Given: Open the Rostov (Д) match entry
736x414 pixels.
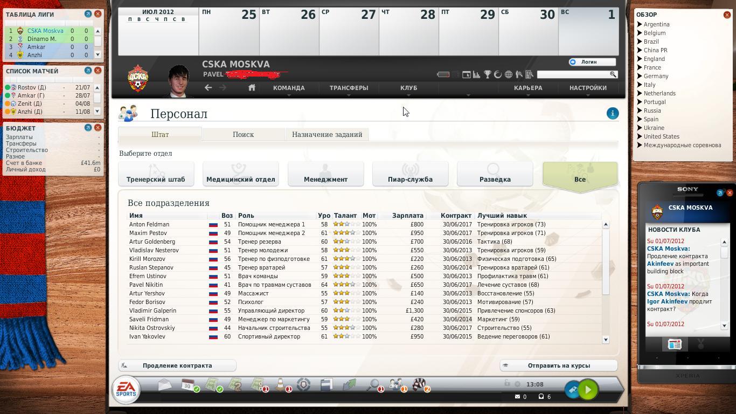Looking at the screenshot, I should pos(47,87).
